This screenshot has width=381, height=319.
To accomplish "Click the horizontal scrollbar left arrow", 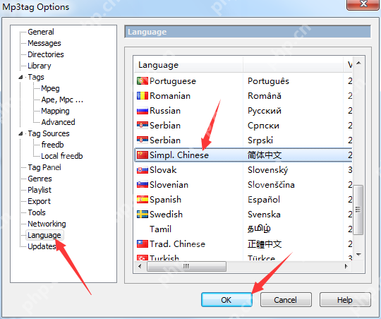I will coord(140,267).
